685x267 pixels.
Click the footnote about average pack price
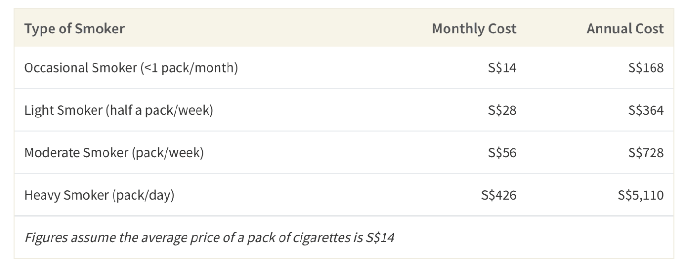click(x=209, y=237)
